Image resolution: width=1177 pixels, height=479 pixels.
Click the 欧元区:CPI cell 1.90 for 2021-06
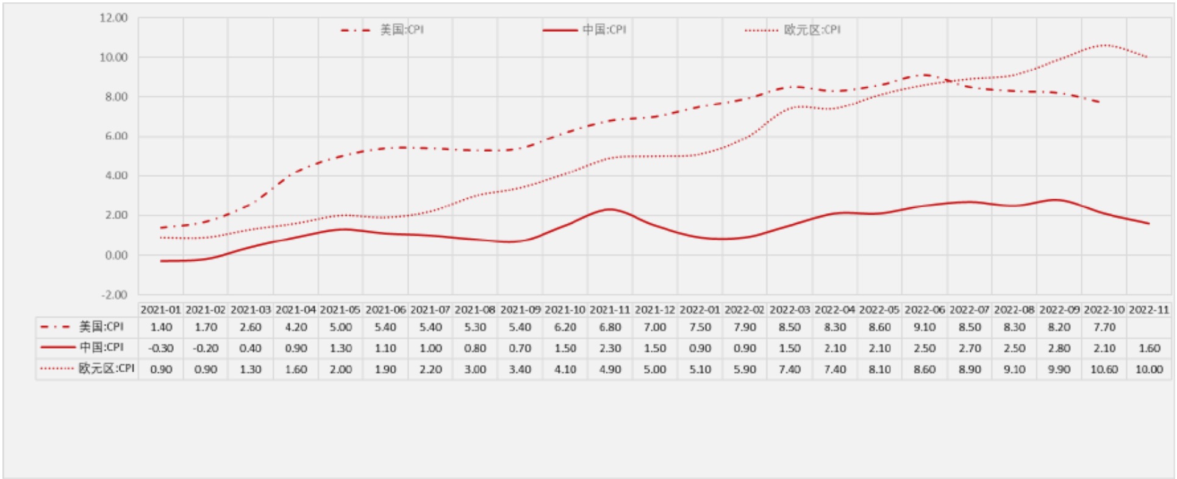385,369
